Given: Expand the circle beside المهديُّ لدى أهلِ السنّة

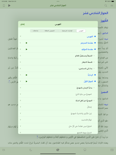Looking at the screenshot, I should (x=94, y=101).
